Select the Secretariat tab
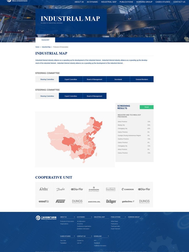Viewport: 189px width, 252px height. pos(118,79)
